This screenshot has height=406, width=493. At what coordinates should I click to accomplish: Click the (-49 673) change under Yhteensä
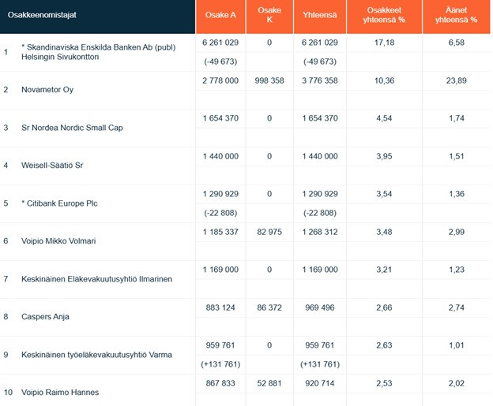pyautogui.click(x=320, y=61)
